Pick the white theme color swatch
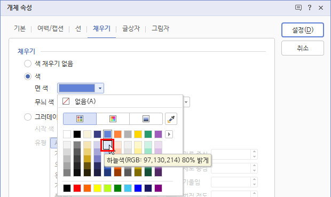 [x=67, y=135]
